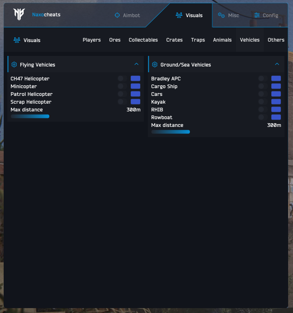Click the Ground/Sea Vehicles gear icon

pos(155,64)
